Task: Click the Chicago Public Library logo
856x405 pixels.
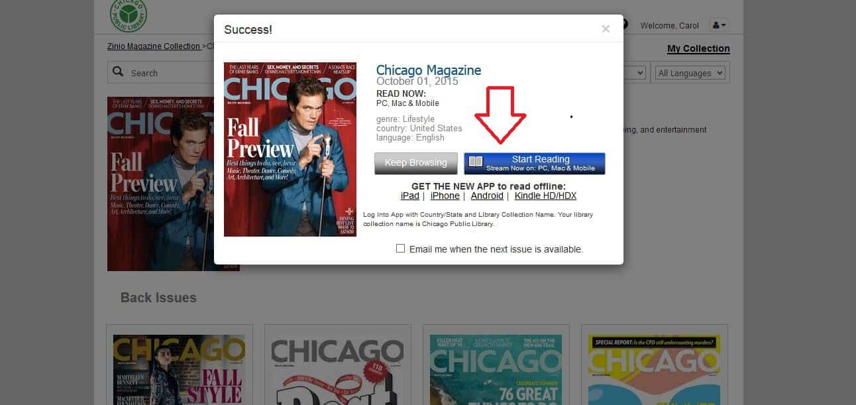Action: (x=129, y=15)
